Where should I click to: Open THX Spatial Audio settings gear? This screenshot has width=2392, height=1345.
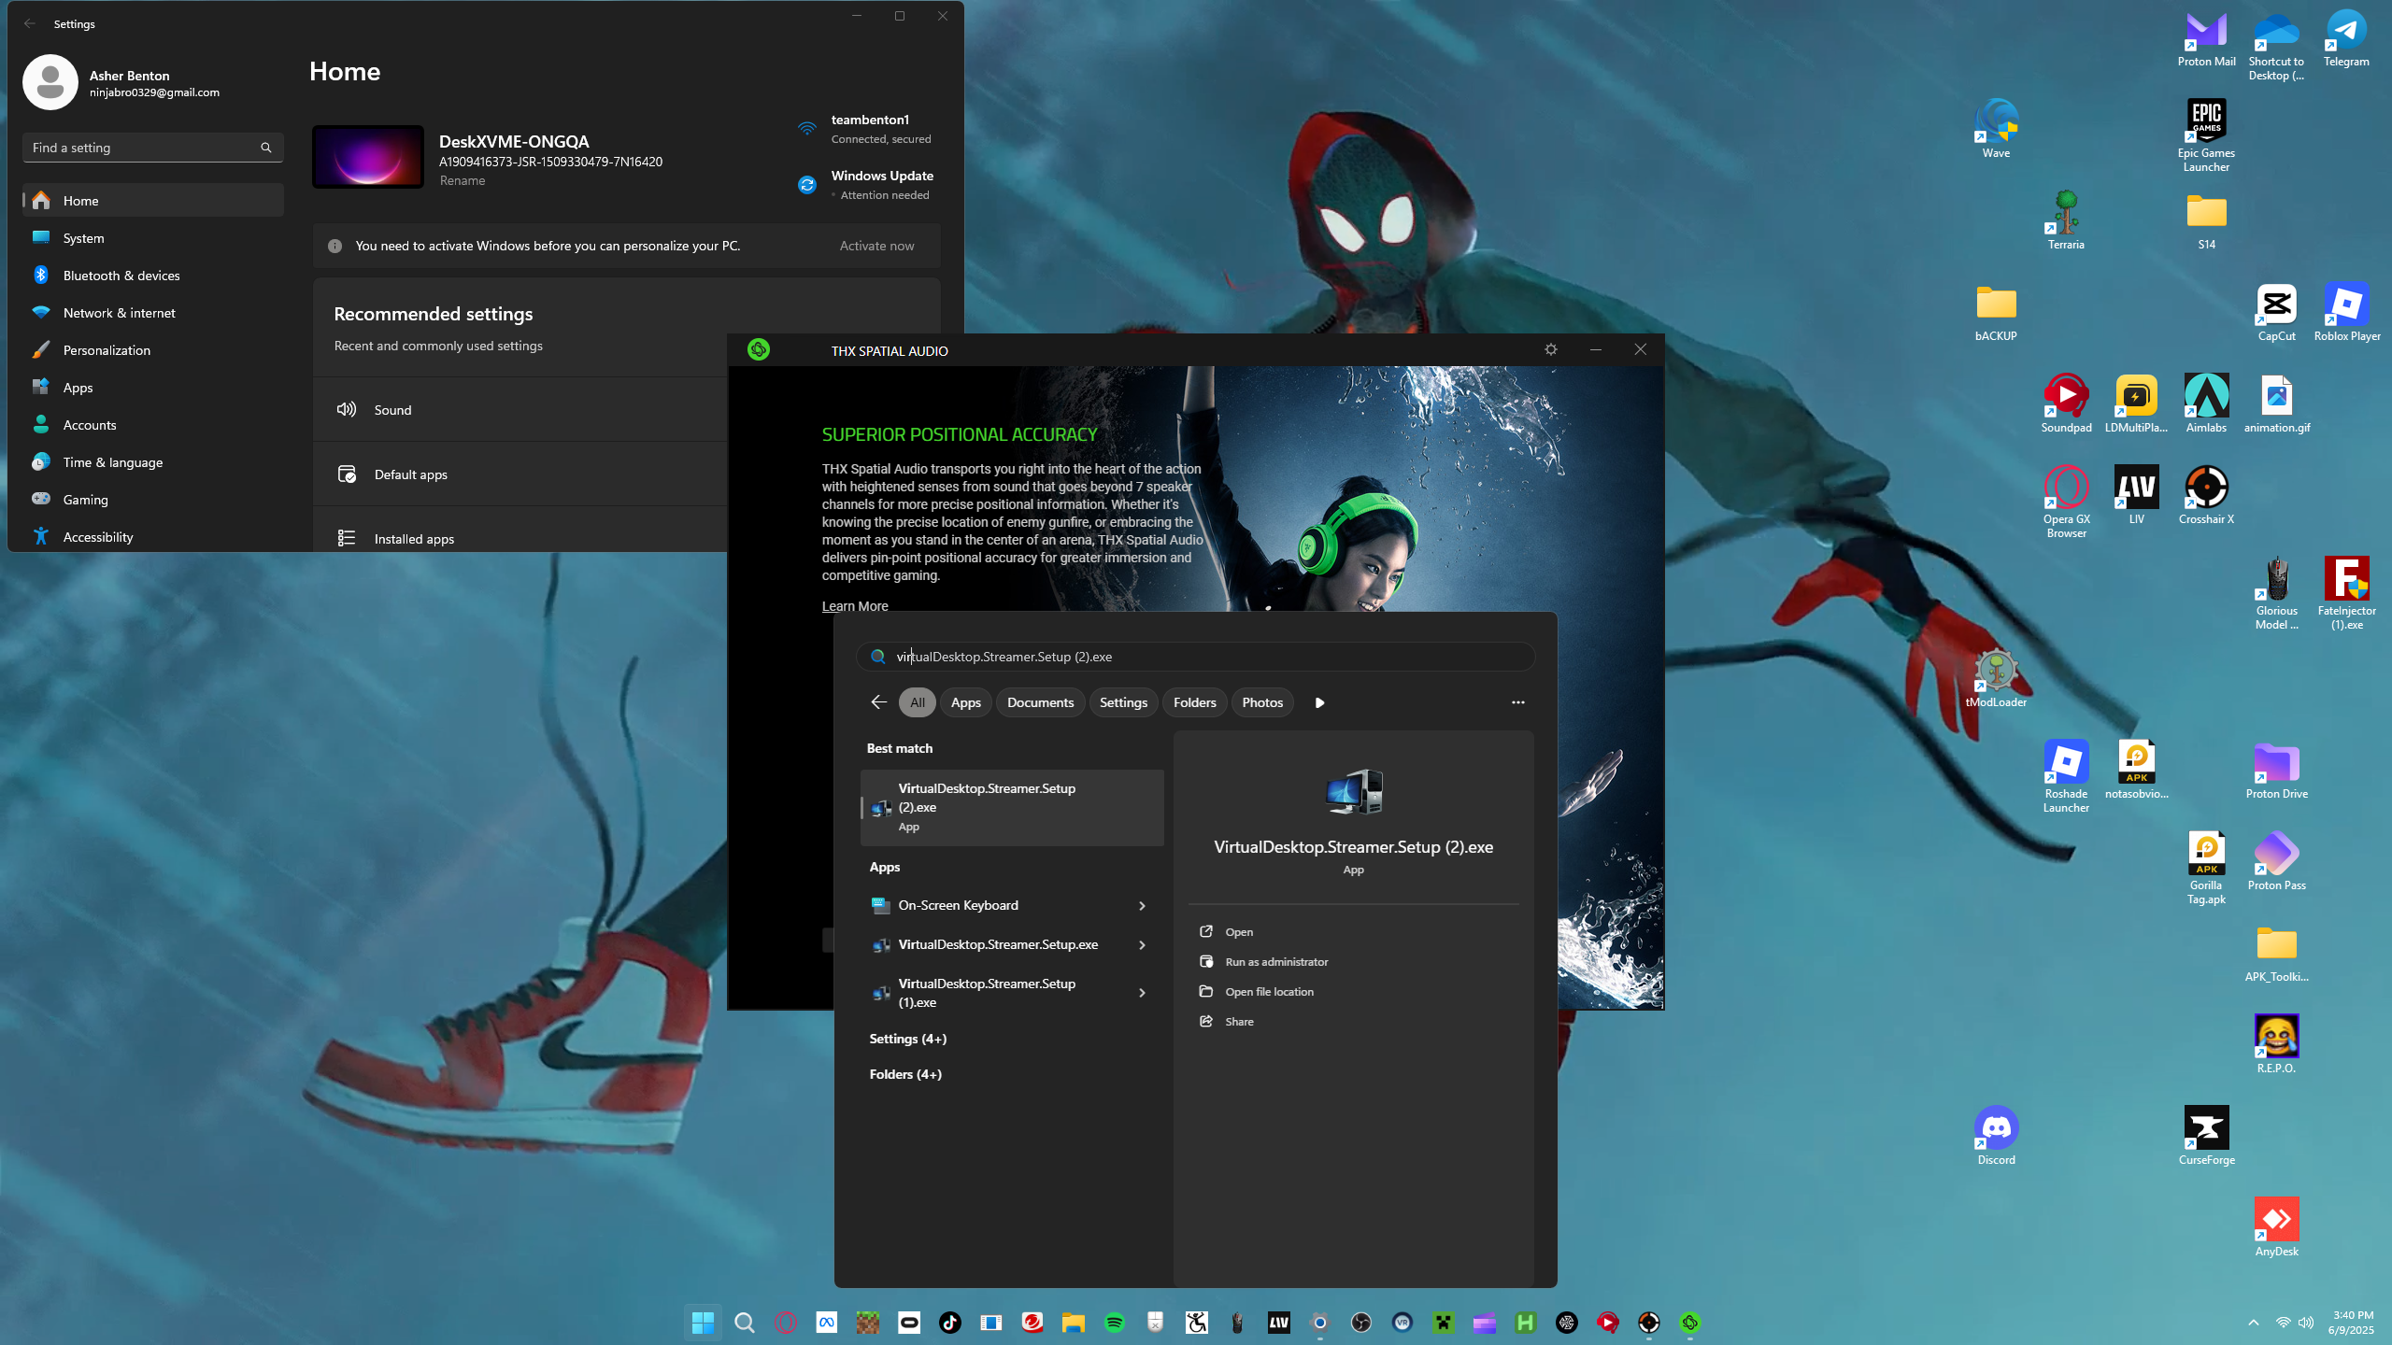coord(1551,349)
